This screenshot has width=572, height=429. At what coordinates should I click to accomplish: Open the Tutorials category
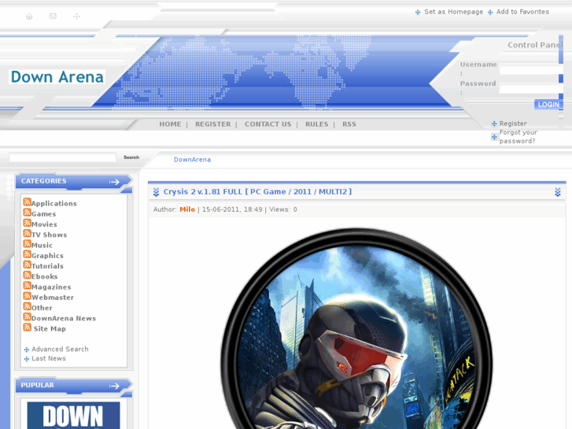click(x=47, y=266)
